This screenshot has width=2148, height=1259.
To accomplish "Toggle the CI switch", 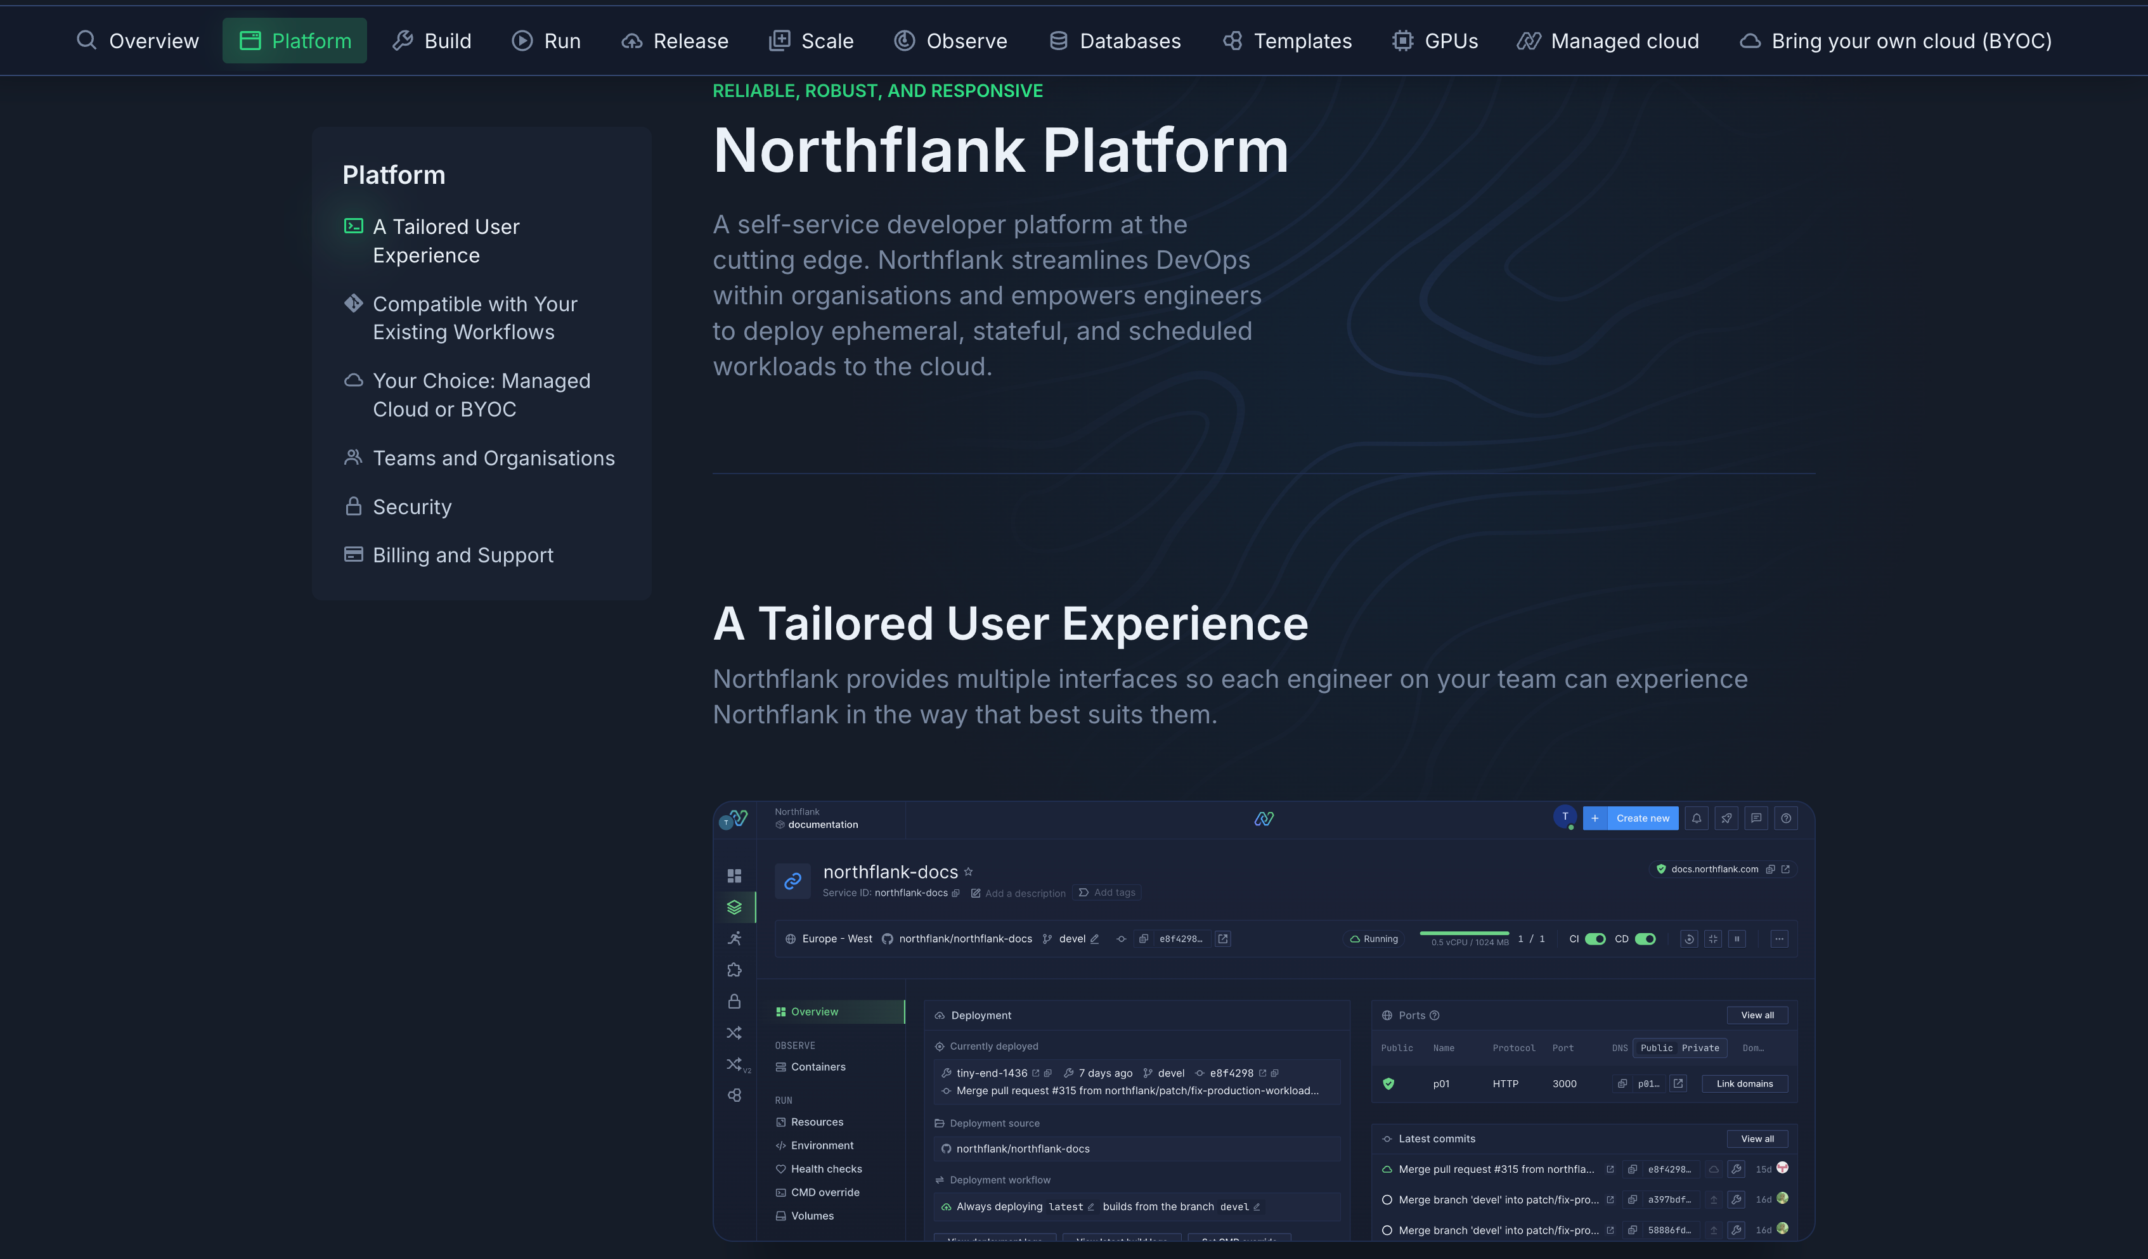I will click(x=1596, y=938).
